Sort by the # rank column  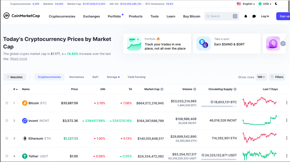15,89
